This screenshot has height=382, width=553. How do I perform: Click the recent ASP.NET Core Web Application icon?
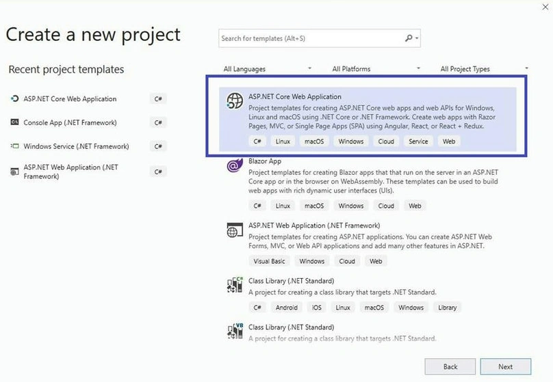14,98
